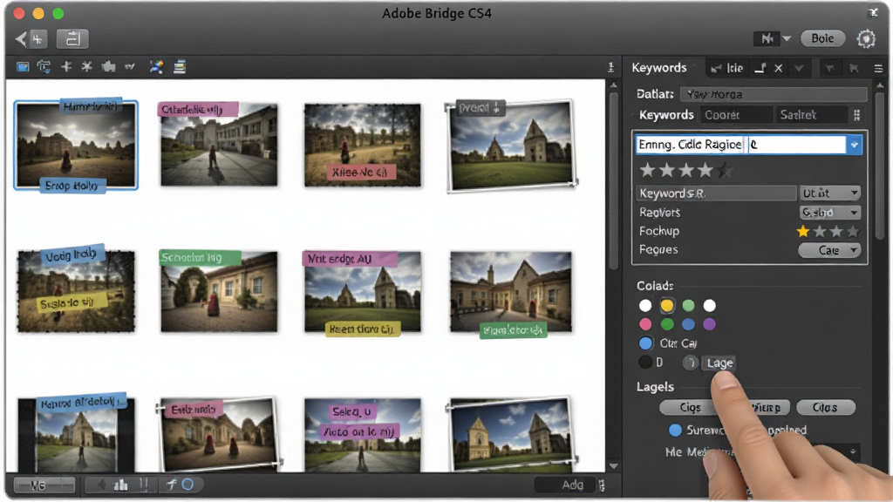This screenshot has width=893, height=502.
Task: Click the stacked list icon in toolbar
Action: pos(180,67)
